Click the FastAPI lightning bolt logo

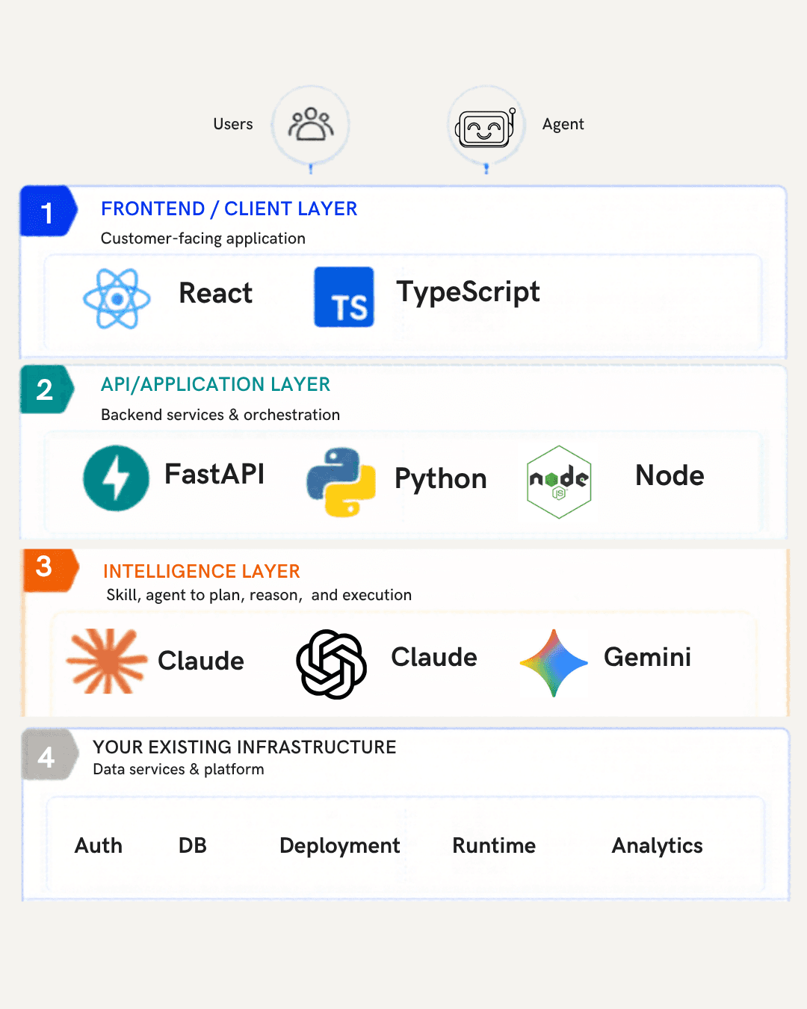[x=116, y=478]
